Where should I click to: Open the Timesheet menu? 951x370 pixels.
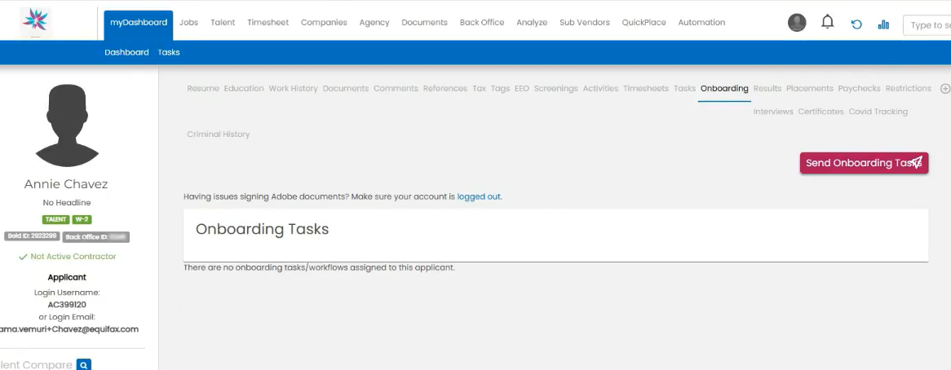pos(268,22)
